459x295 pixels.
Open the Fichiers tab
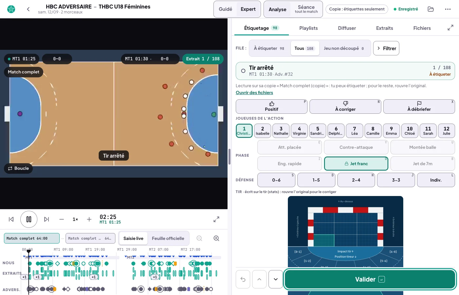pos(422,28)
